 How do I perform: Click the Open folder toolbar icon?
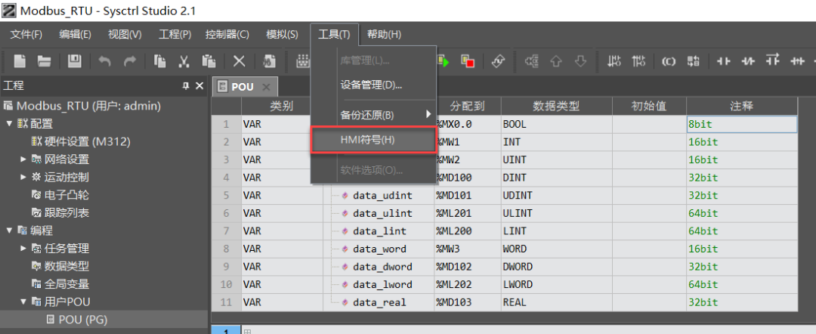pyautogui.click(x=45, y=61)
